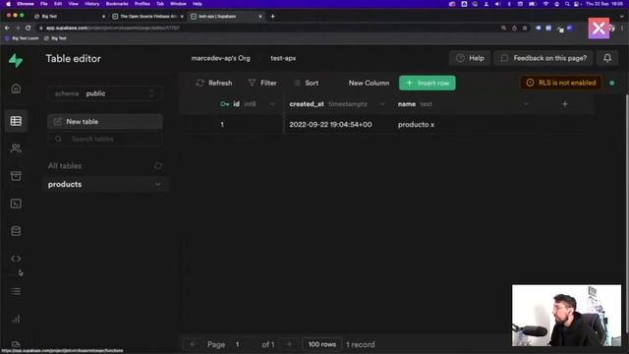
Task: Open the 100 rows page size selector
Action: click(x=321, y=344)
